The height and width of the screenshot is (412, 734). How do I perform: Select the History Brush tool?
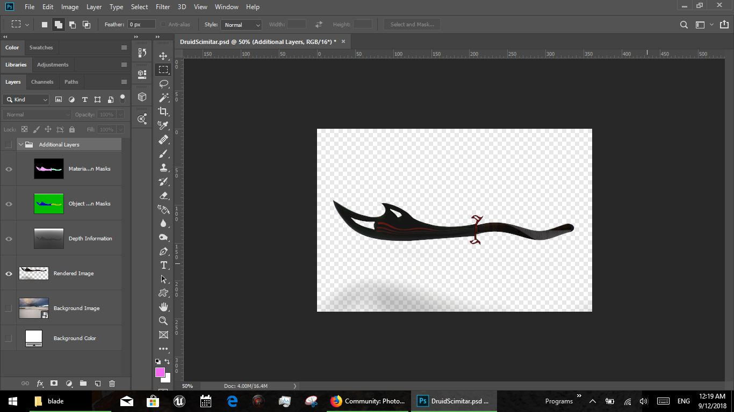[163, 181]
